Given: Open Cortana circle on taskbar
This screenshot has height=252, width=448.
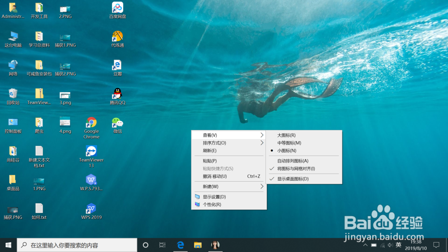Looking at the screenshot, I should click(146, 245).
